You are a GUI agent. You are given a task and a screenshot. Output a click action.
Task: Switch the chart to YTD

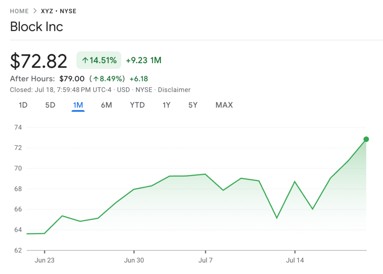137,105
